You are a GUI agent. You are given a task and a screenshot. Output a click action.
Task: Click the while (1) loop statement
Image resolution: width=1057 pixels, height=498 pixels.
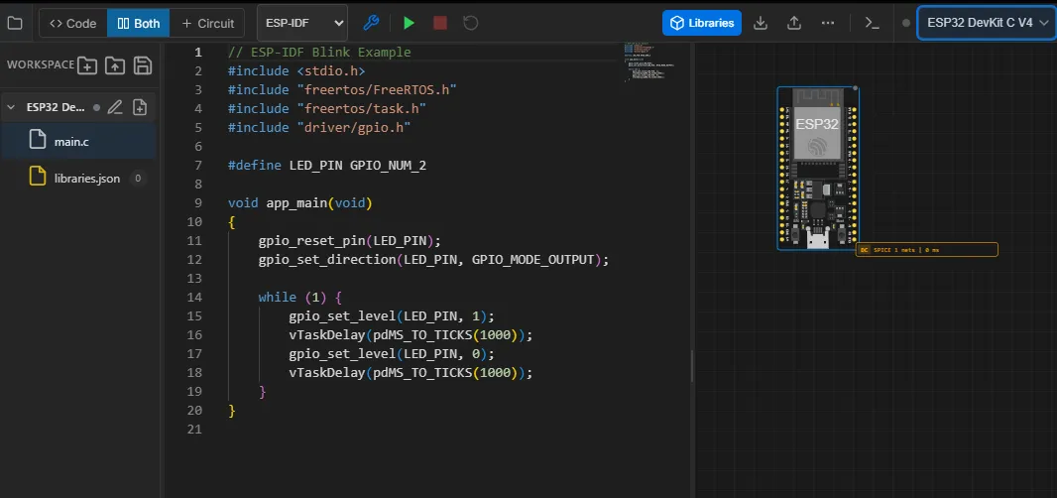[x=300, y=297]
